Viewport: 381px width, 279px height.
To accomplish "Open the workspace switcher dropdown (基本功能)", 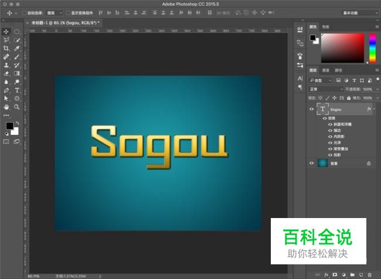I will [x=360, y=13].
